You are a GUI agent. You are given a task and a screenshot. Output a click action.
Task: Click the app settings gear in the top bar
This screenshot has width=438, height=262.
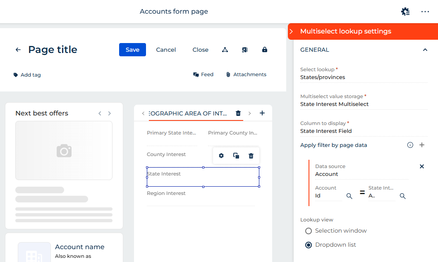(405, 11)
